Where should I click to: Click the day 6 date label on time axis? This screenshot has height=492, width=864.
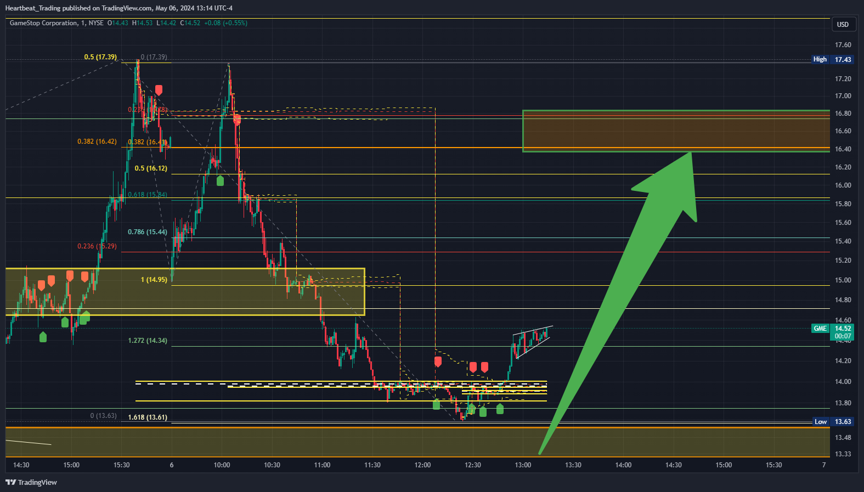click(x=172, y=465)
